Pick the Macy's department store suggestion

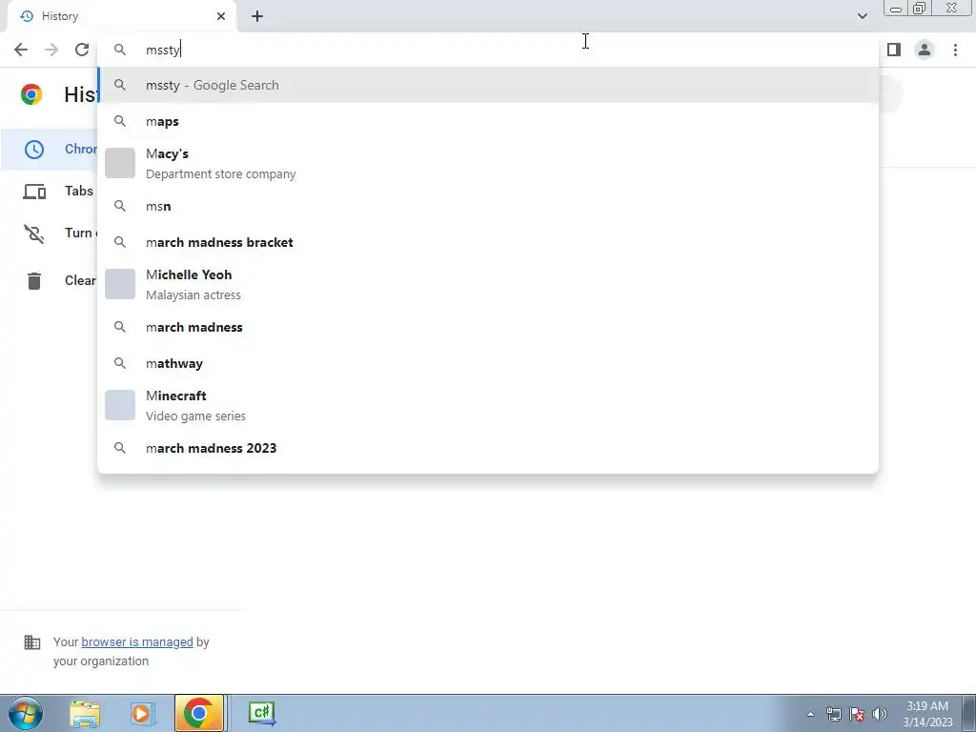coord(488,163)
